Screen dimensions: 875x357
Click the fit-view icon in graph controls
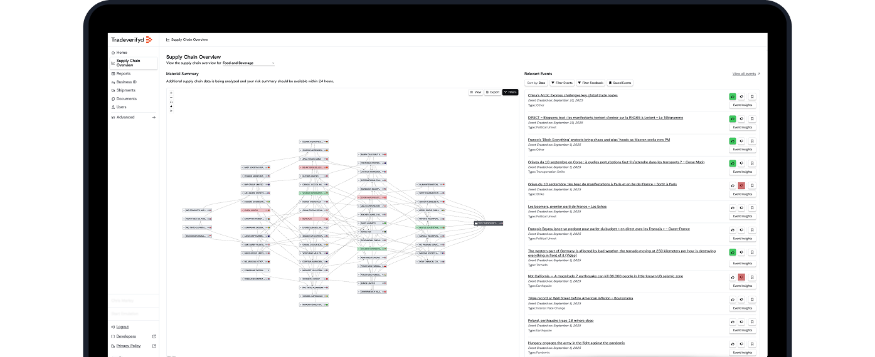171,101
